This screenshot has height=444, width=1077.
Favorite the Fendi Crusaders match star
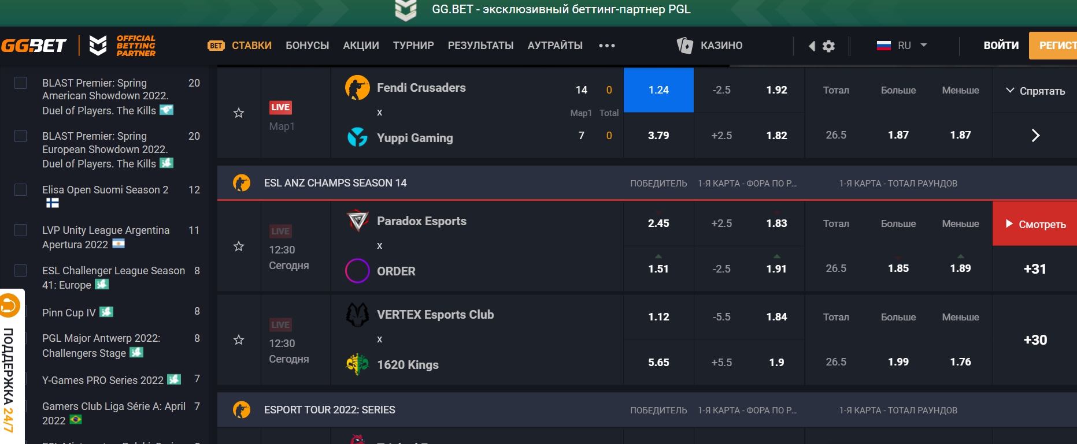[239, 113]
